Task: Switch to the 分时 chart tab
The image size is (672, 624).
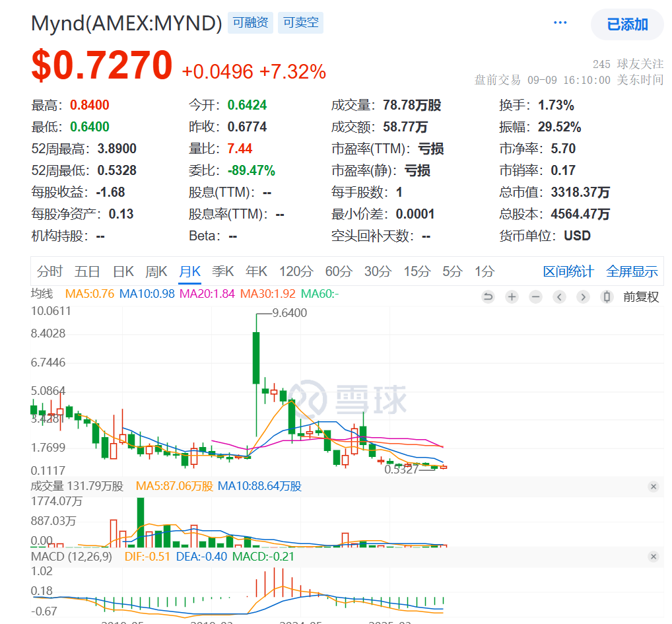Action: coord(50,271)
